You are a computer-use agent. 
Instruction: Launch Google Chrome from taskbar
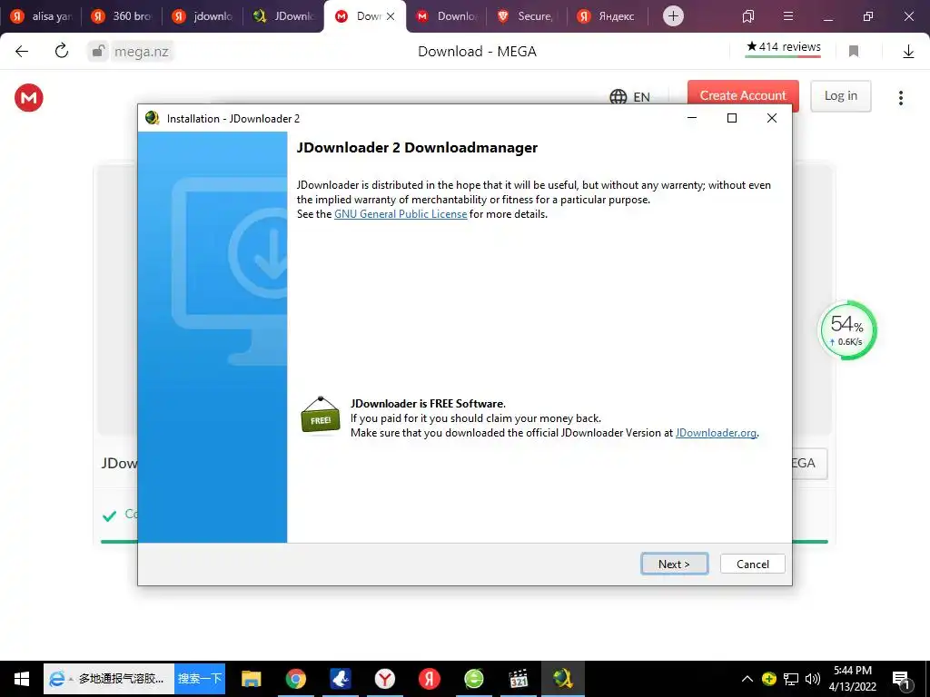point(296,679)
